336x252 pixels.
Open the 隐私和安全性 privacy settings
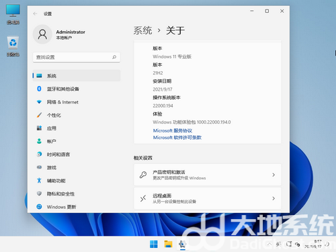click(77, 194)
